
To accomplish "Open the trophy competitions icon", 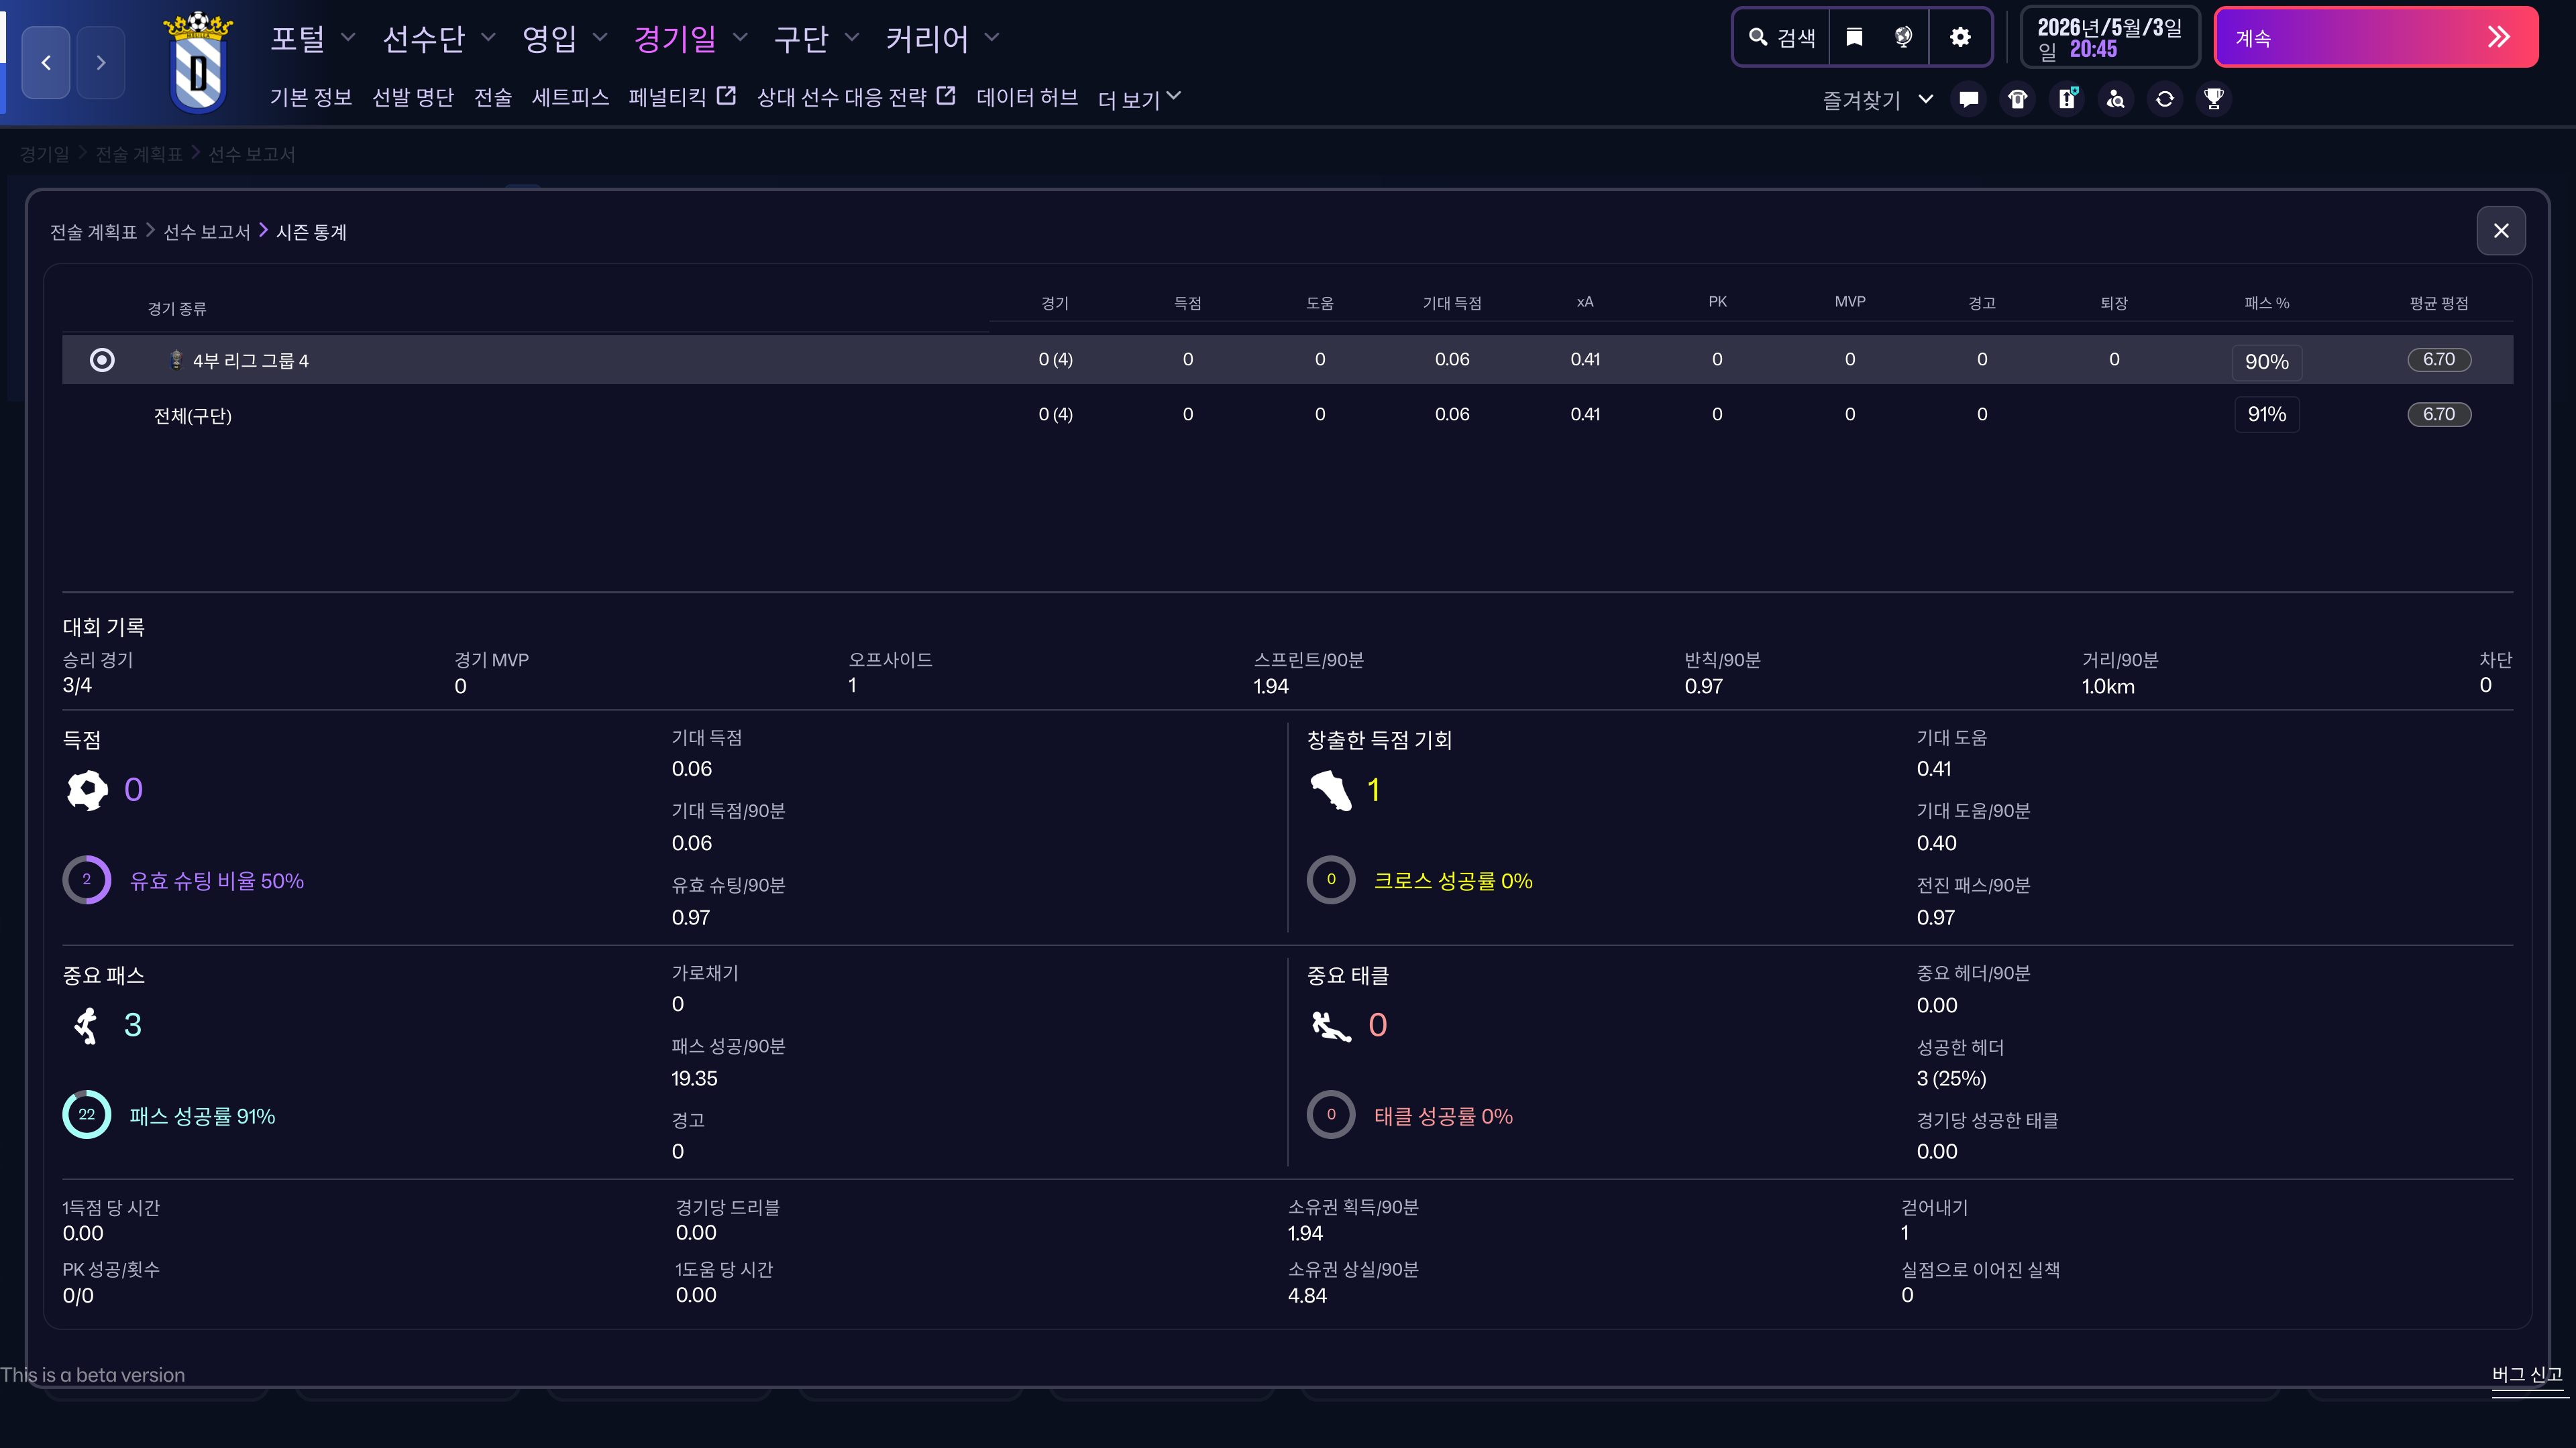I will coord(2214,99).
